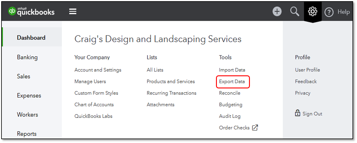Open Expenses in the sidebar
The image size is (357, 143).
click(29, 96)
